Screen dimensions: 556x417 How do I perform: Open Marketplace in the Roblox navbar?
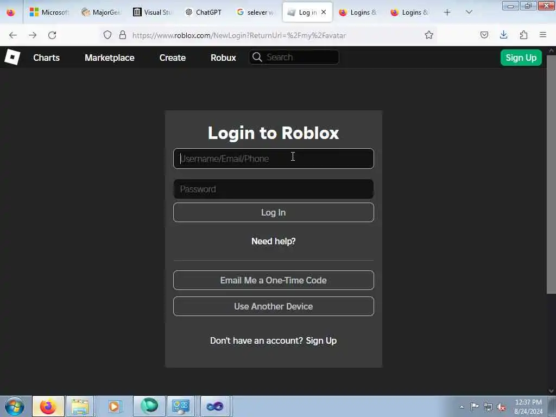click(110, 58)
